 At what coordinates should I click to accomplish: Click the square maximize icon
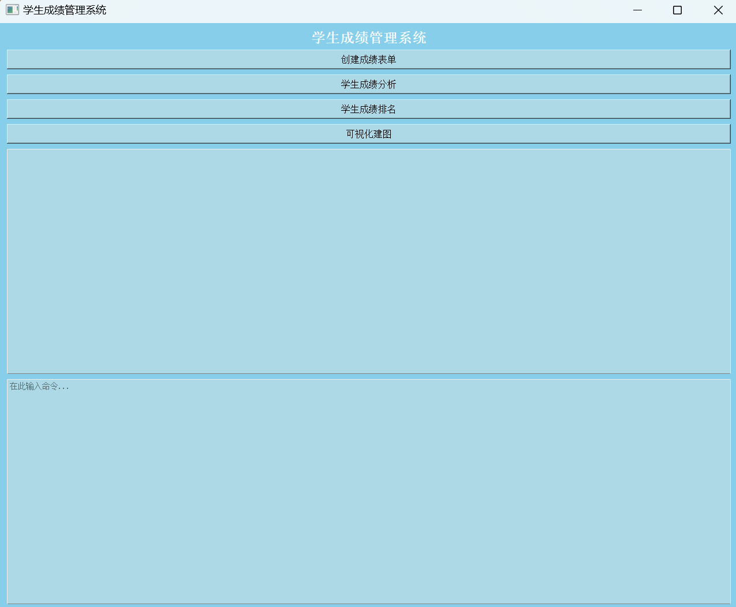(678, 10)
